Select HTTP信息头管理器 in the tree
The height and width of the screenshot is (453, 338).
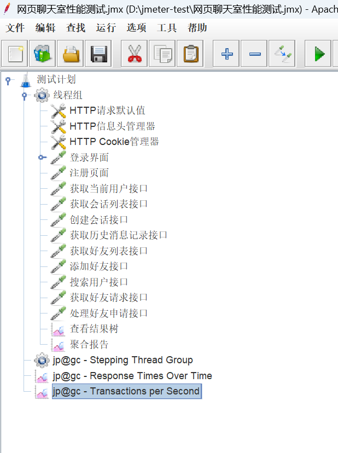112,126
